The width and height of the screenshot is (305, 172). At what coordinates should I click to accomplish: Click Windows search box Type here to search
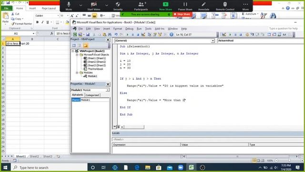click(x=49, y=168)
